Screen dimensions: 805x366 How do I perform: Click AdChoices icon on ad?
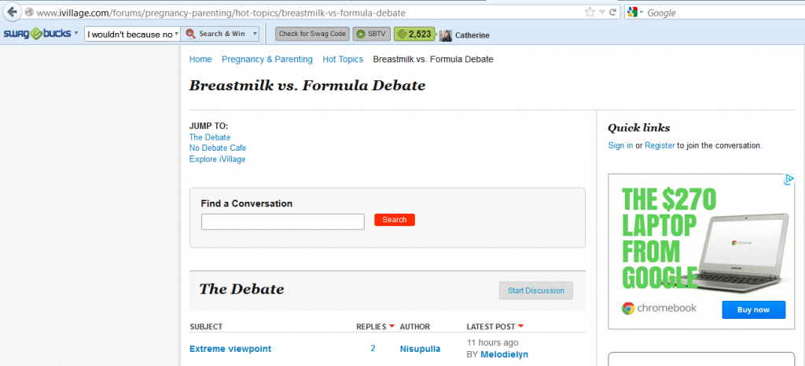(x=789, y=179)
